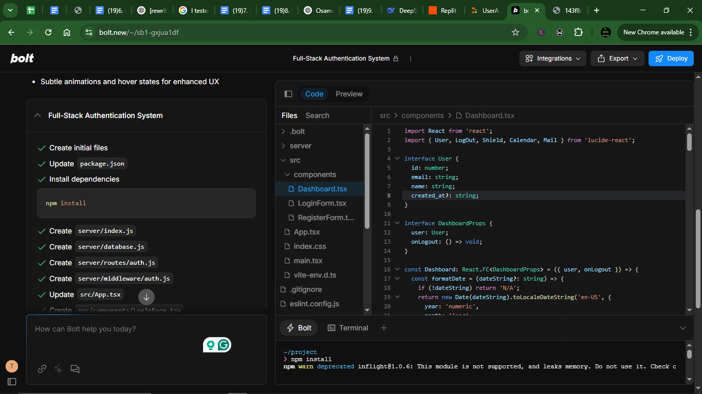Viewport: 702px width, 394px height.
Task: Click the Bolt logo
Action: point(22,58)
